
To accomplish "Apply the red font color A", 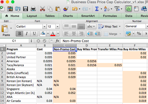I will [53, 34].
